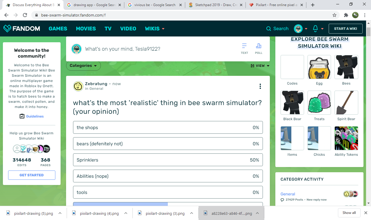Image resolution: width=371 pixels, height=220 pixels.
Task: Open the Codes thumbnail
Action: [x=292, y=67]
